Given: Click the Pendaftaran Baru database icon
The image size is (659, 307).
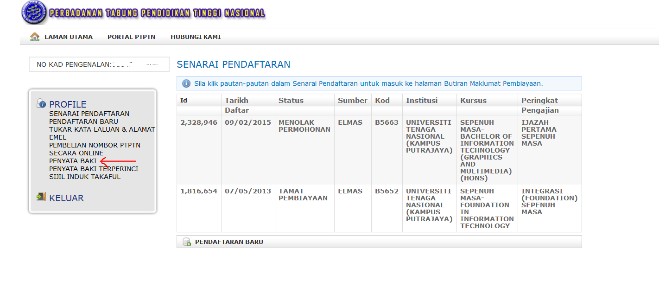Looking at the screenshot, I should click(187, 242).
